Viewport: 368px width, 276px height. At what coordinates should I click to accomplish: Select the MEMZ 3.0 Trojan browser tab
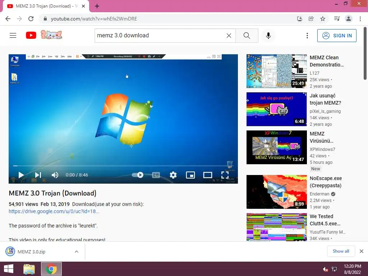(x=46, y=6)
